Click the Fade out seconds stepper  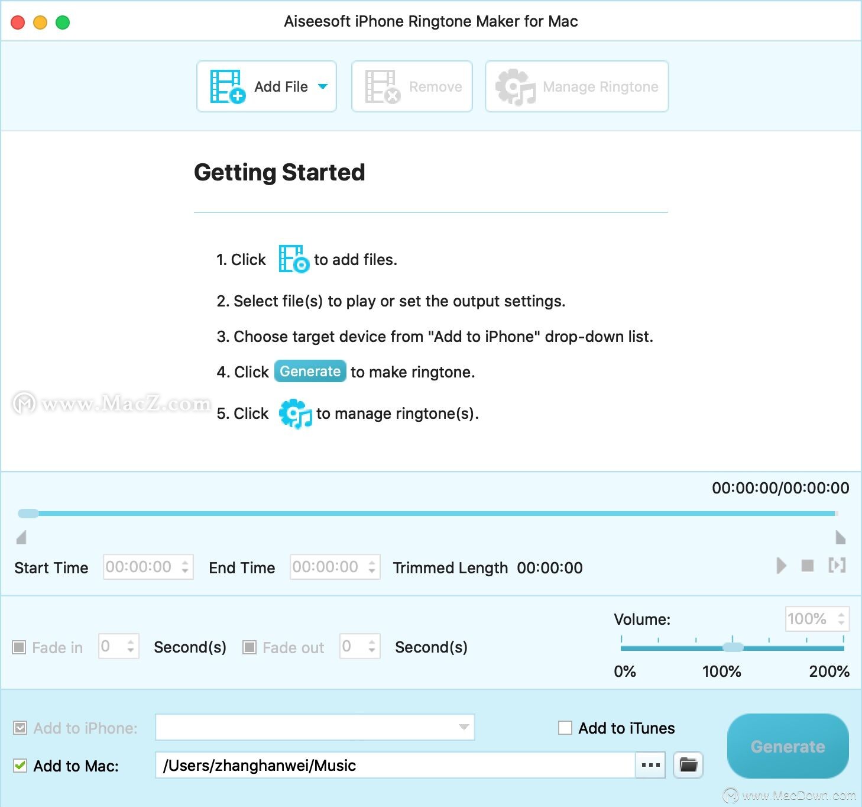[372, 646]
